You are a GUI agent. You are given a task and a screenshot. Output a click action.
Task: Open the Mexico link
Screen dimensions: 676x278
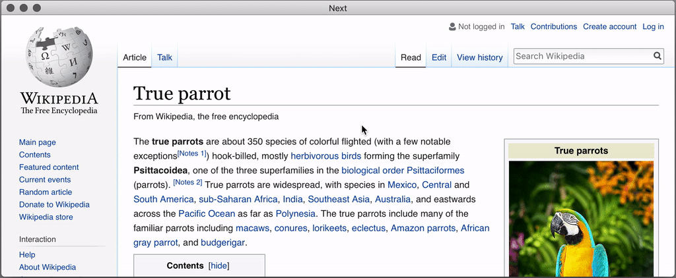click(402, 185)
